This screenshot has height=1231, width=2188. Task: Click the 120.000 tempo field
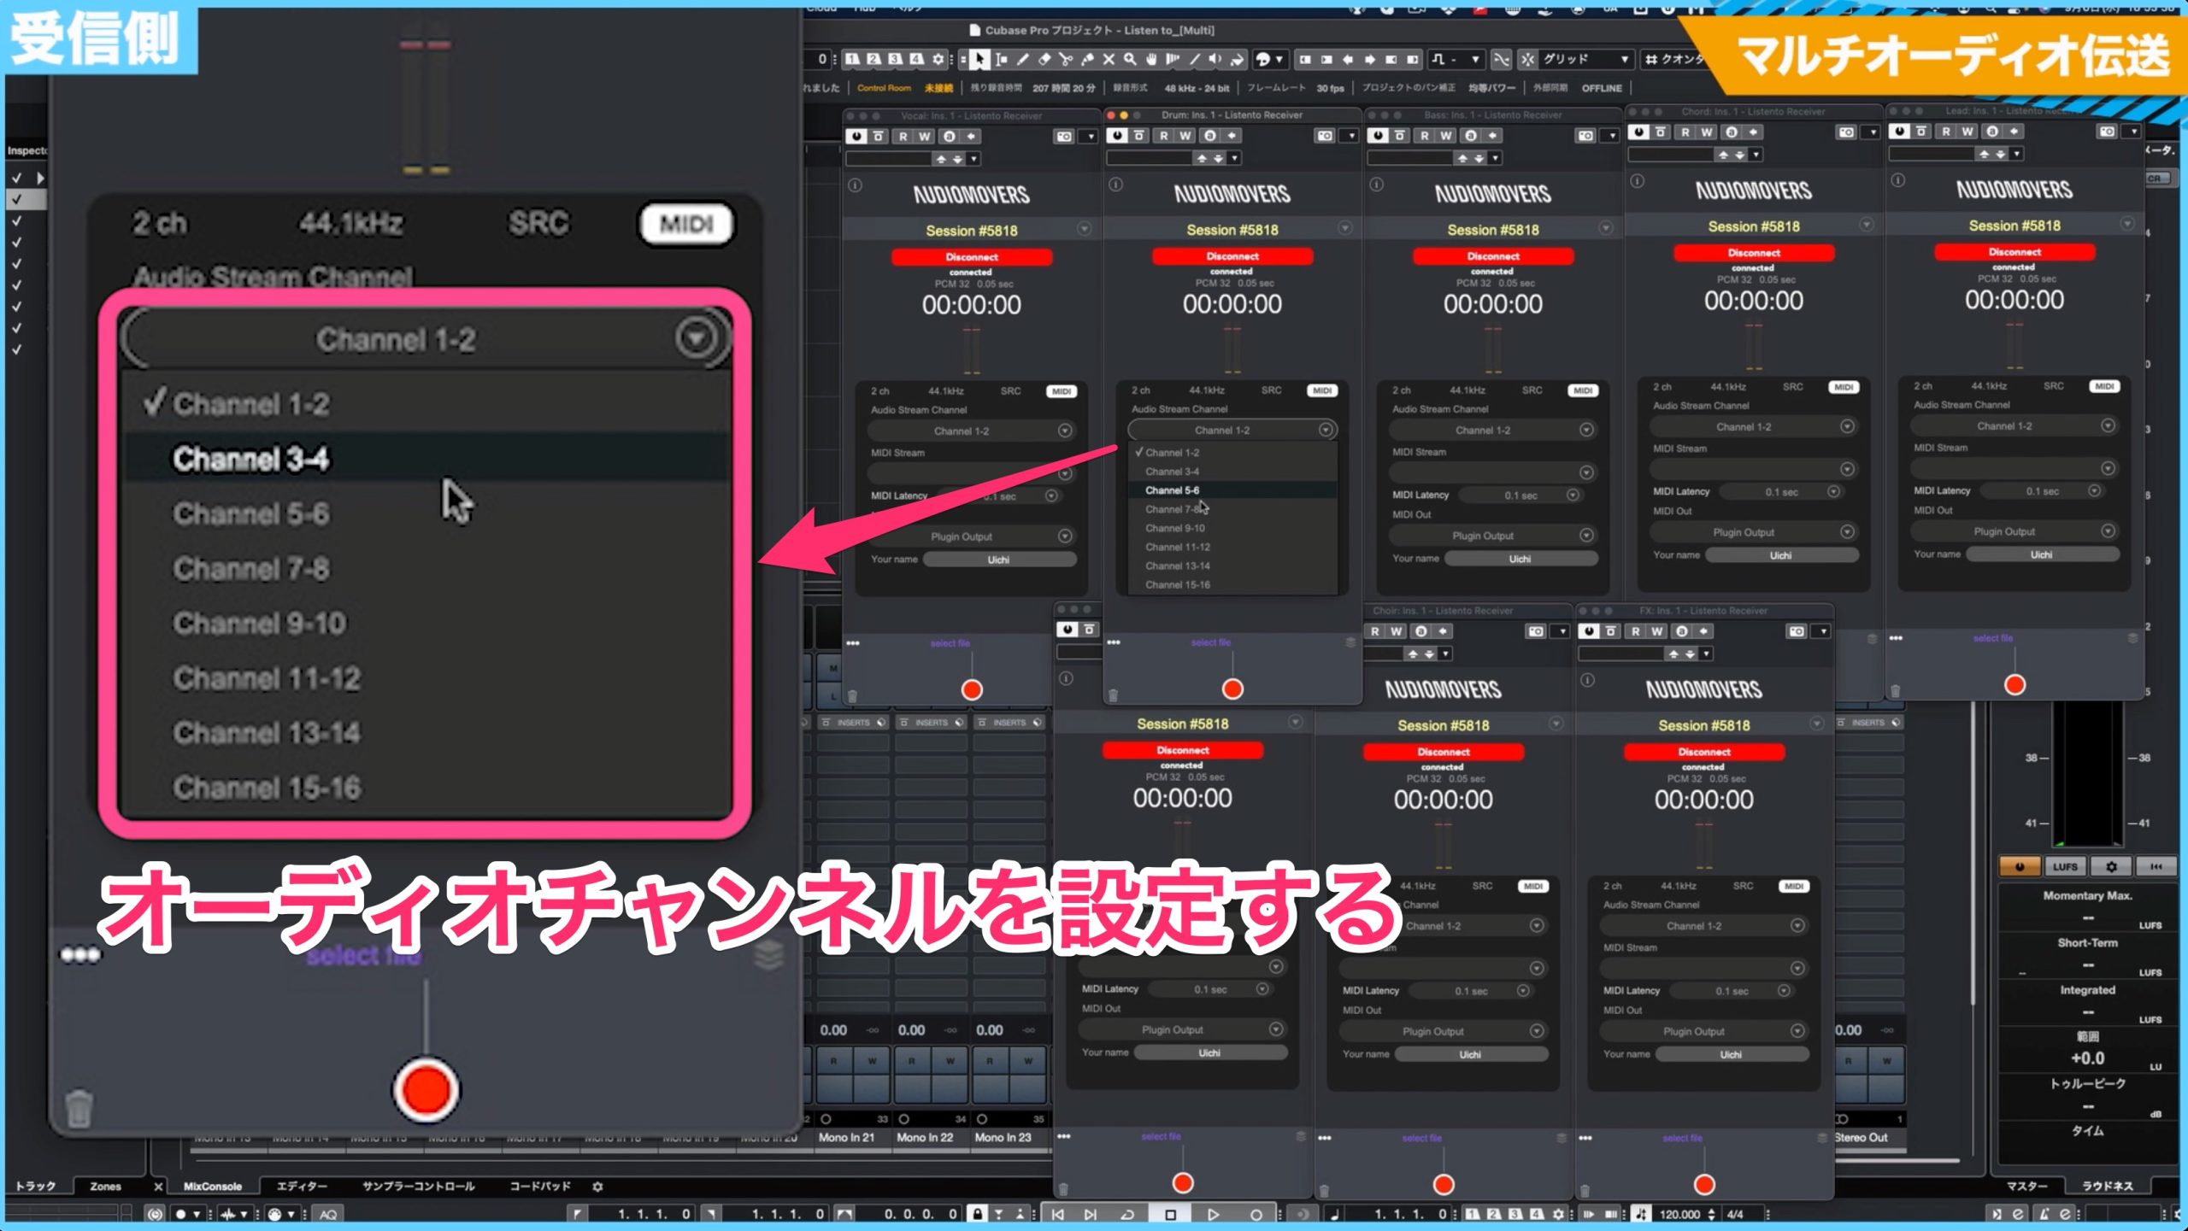pyautogui.click(x=1679, y=1214)
